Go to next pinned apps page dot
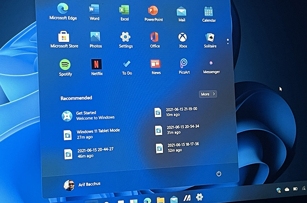Image resolution: width=307 pixels, height=203 pixels. (228, 44)
